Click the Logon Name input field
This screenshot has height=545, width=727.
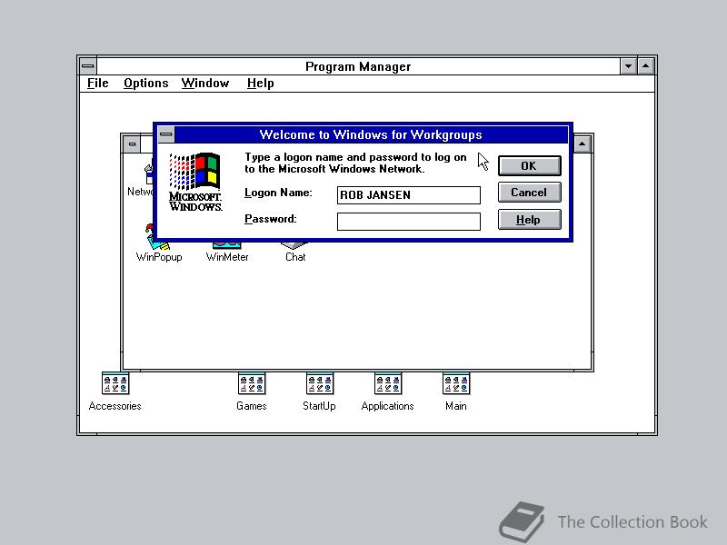click(408, 195)
